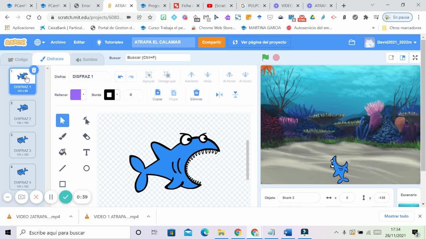
Task: Click the Flip horizontal icon
Action: pos(219,95)
